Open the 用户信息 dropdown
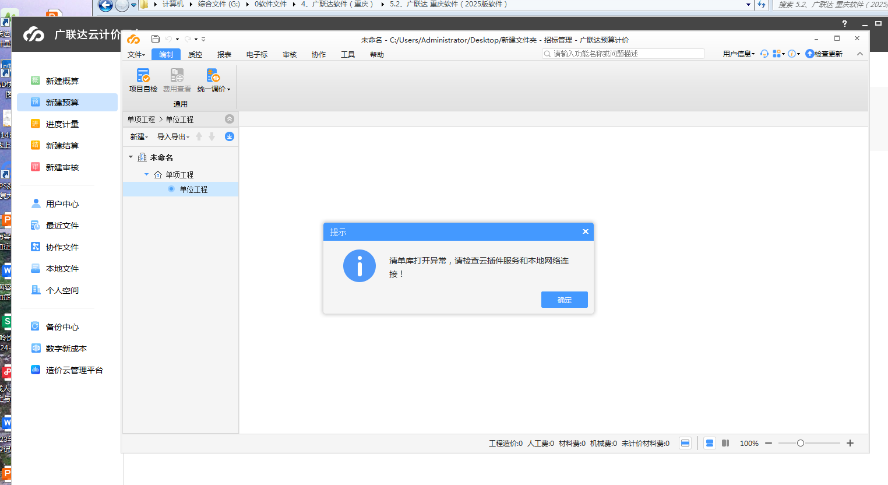The image size is (888, 485). point(738,54)
